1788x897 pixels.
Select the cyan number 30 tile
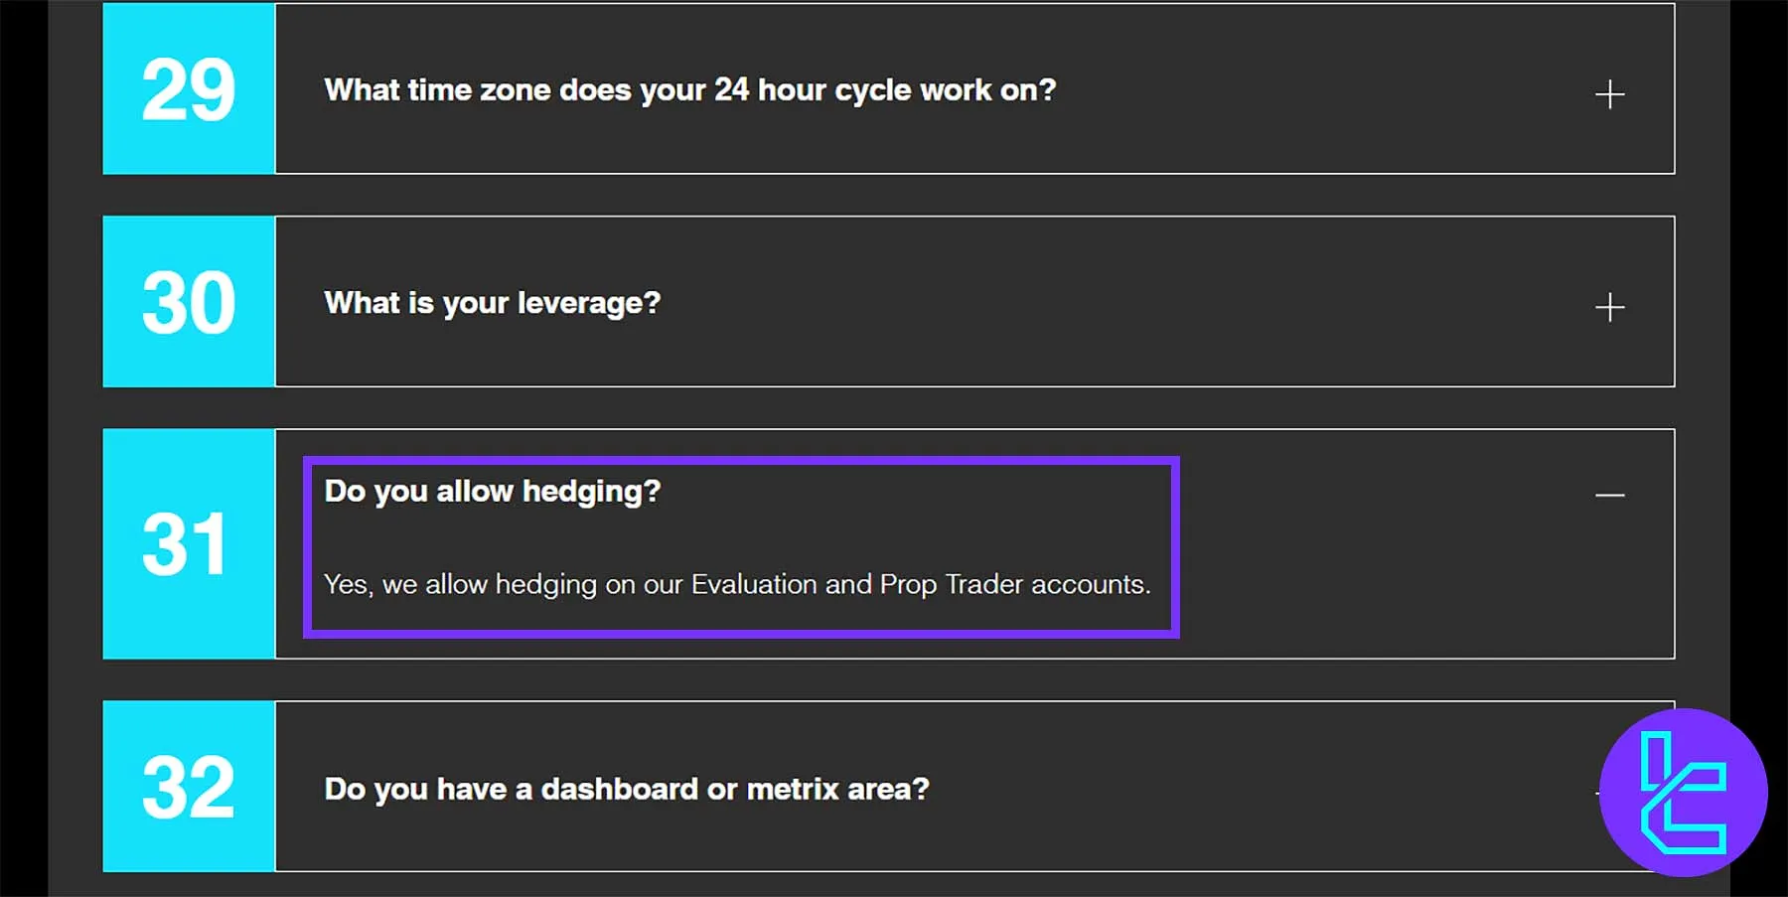(x=189, y=302)
